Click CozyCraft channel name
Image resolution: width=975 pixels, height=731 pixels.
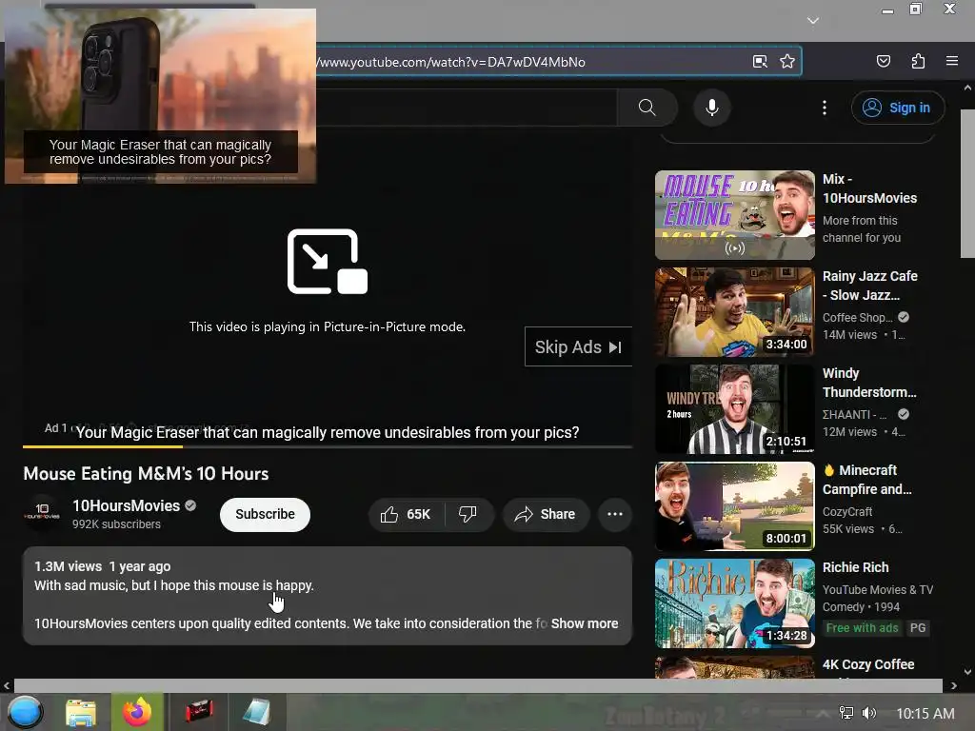point(846,511)
